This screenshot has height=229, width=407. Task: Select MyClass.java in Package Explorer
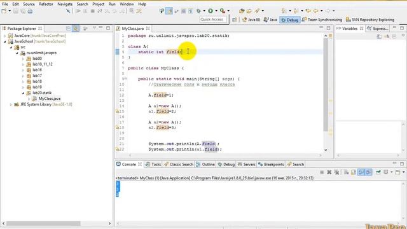pyautogui.click(x=50, y=99)
